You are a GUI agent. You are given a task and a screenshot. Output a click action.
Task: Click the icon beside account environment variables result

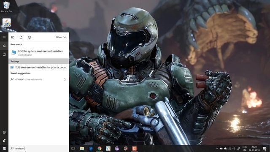click(x=12, y=67)
